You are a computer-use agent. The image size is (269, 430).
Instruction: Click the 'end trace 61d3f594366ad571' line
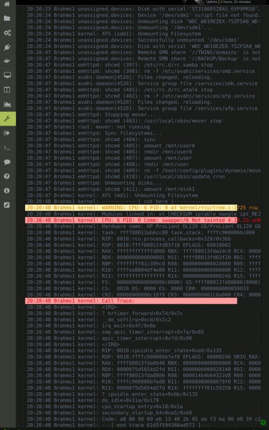point(118,425)
